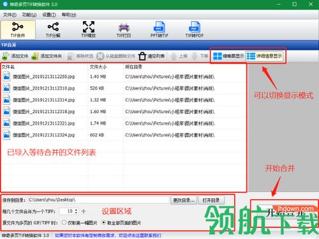319x239 pixels.
Task: Open the TIF打印 (print) tool
Action: coord(124,30)
